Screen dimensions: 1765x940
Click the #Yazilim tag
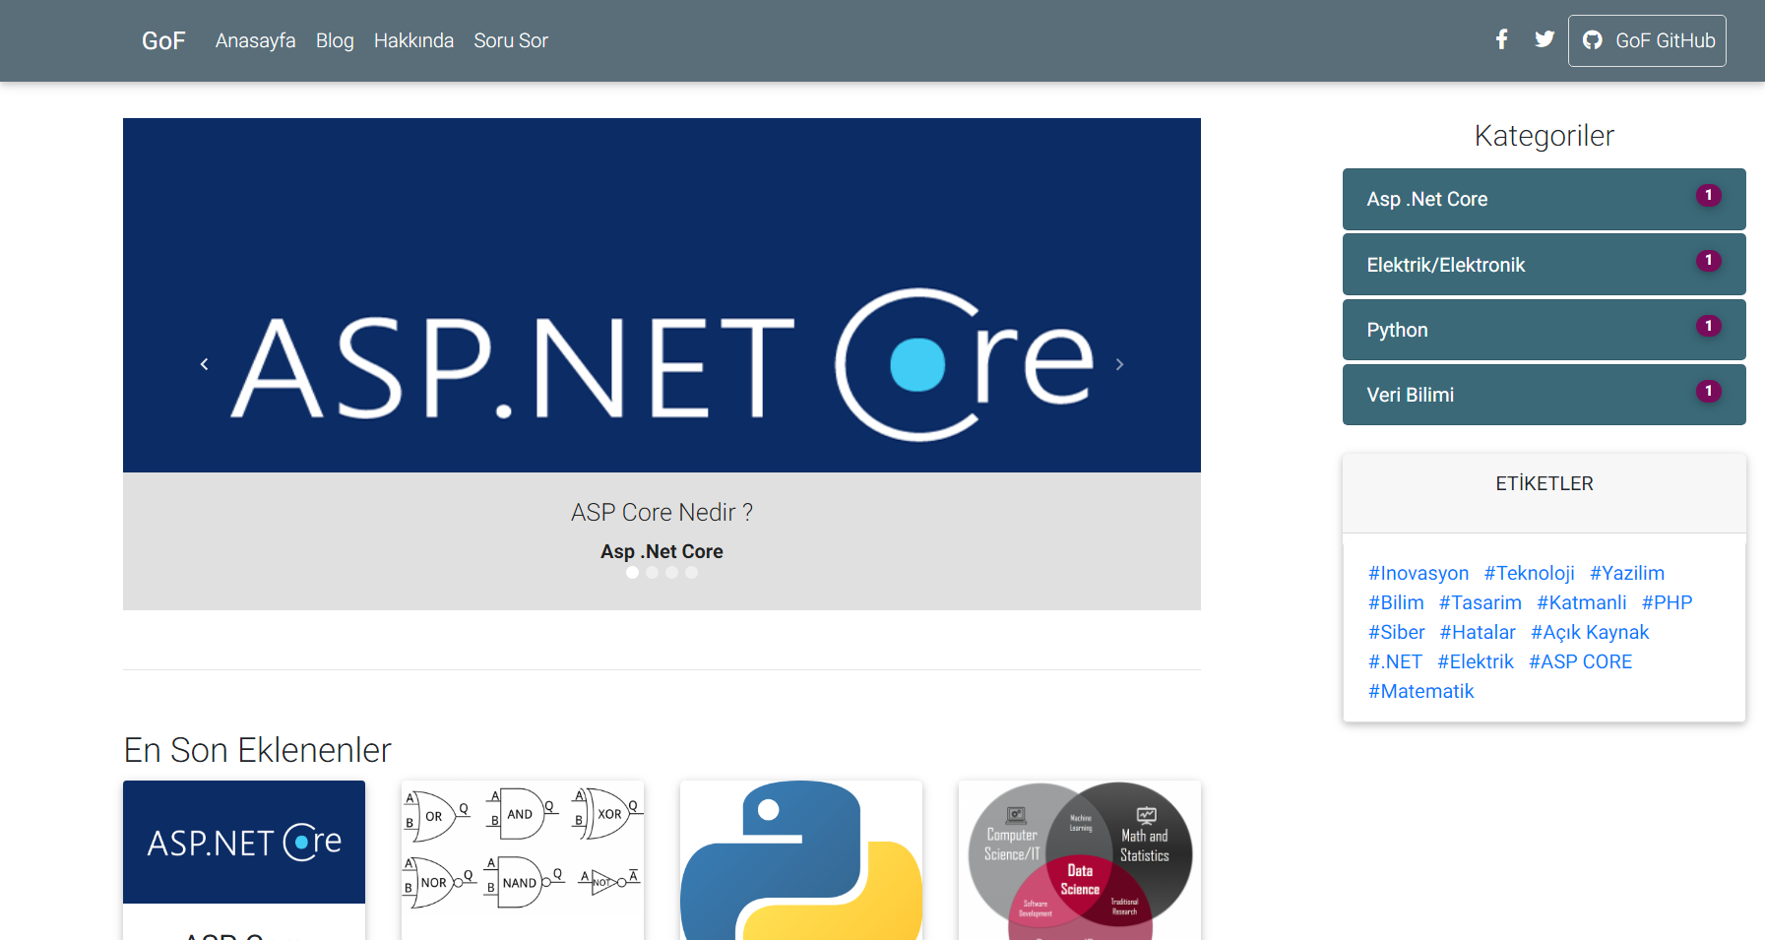click(1627, 573)
